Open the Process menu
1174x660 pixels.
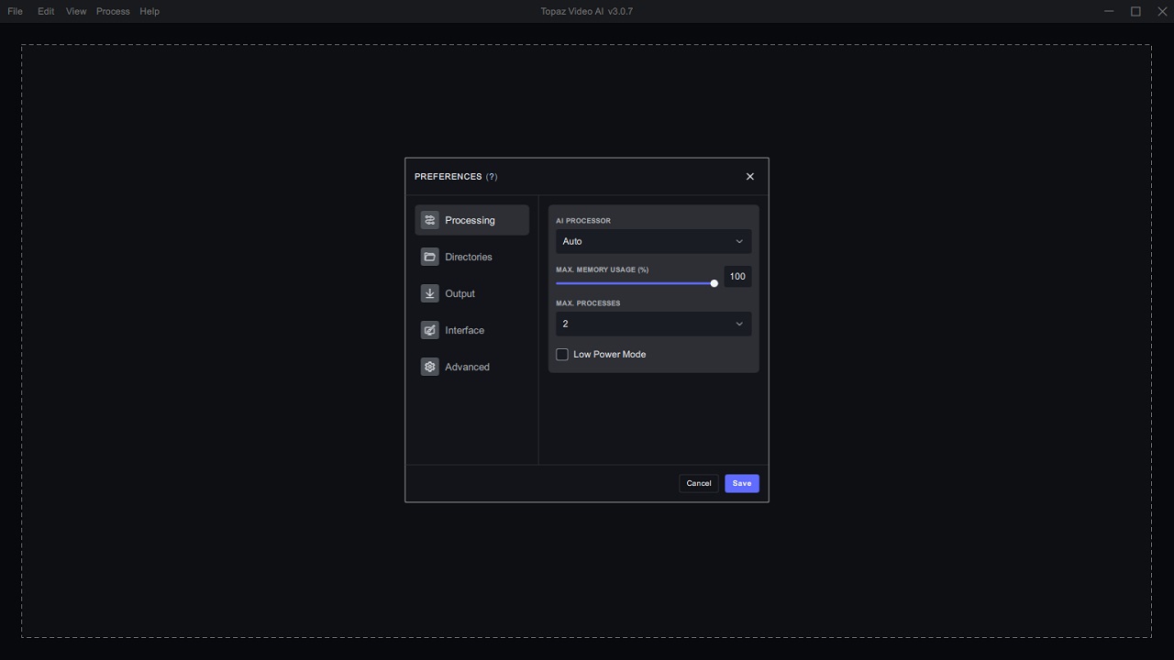coord(113,11)
